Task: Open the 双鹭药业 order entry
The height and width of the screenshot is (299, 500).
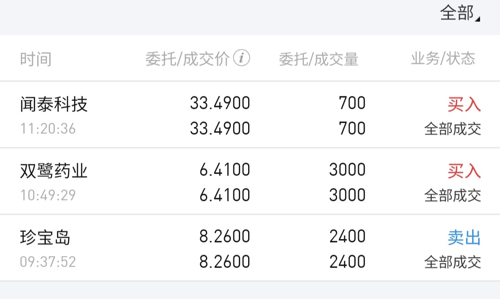Action: (54, 171)
